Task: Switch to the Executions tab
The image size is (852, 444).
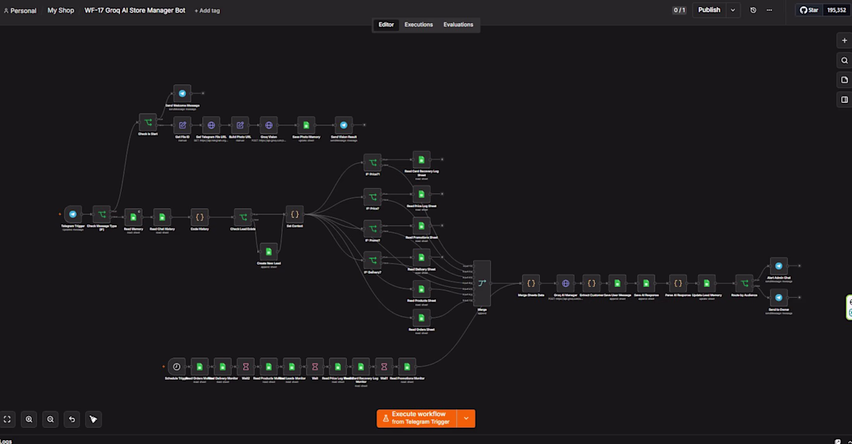Action: click(418, 25)
